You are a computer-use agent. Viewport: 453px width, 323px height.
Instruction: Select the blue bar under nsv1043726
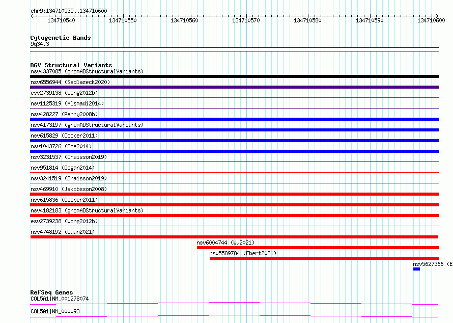coord(234,151)
